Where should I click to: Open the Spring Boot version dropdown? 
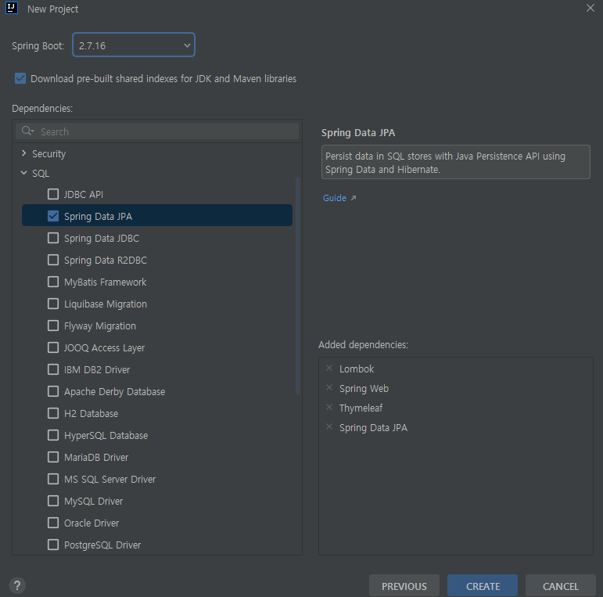134,45
